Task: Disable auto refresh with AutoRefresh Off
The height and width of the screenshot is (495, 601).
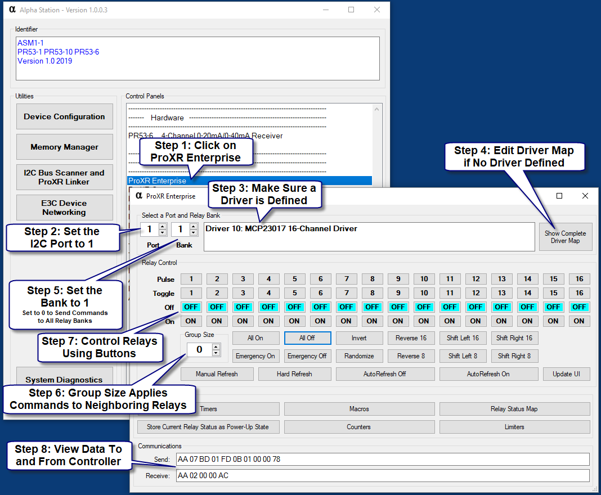Action: pyautogui.click(x=385, y=374)
